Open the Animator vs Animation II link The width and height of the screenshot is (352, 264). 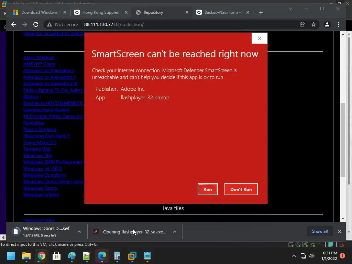[x=49, y=77]
